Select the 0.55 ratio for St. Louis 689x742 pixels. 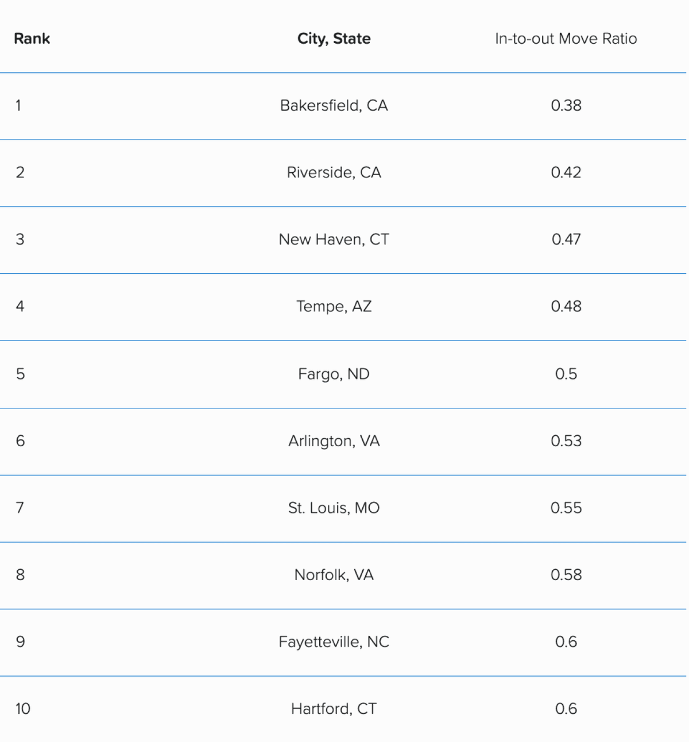566,508
